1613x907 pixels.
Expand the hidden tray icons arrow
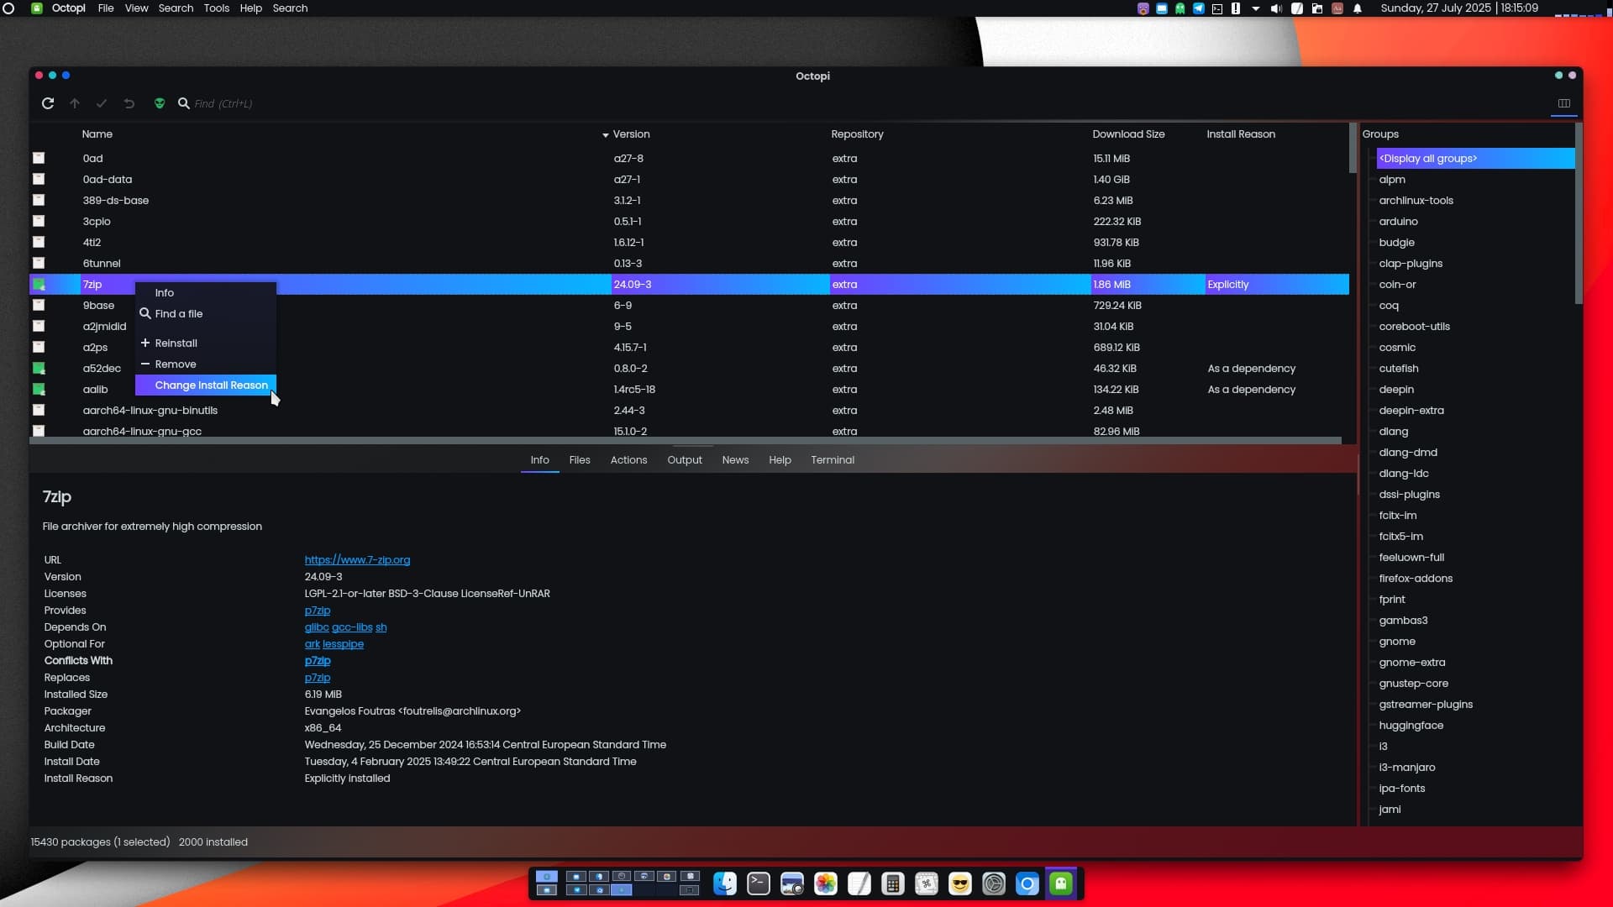pyautogui.click(x=1256, y=8)
